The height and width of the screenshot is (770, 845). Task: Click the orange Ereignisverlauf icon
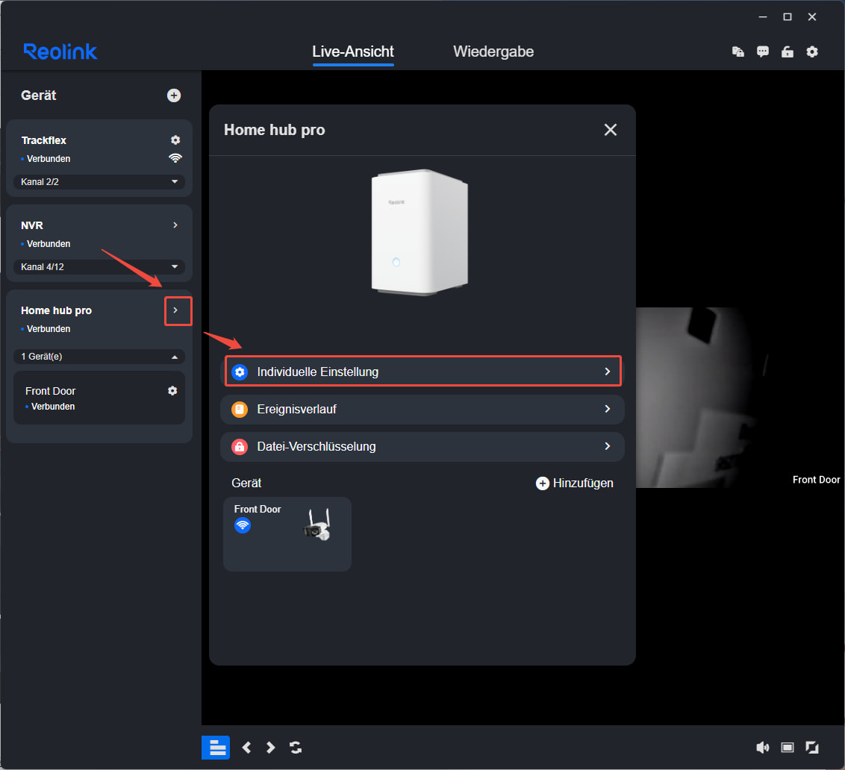tap(240, 410)
